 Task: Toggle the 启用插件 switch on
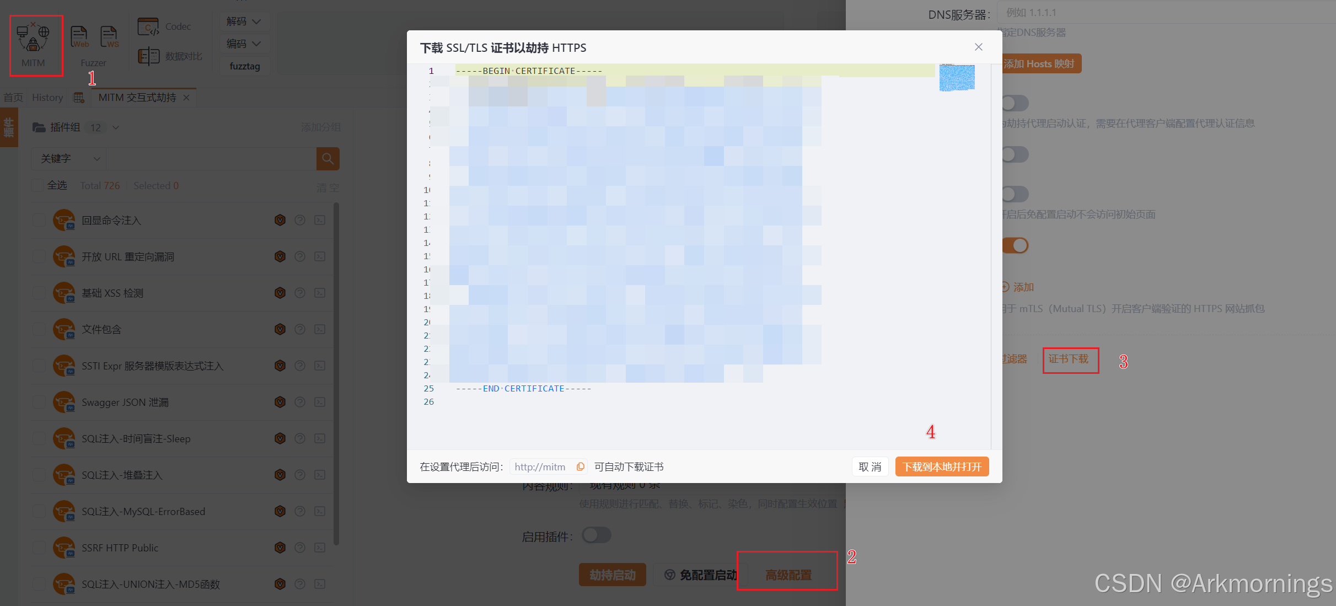pos(596,535)
